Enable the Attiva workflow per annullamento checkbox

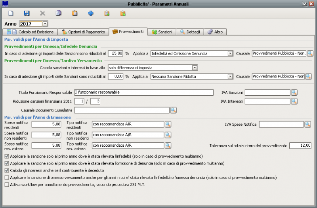[x=6, y=185]
